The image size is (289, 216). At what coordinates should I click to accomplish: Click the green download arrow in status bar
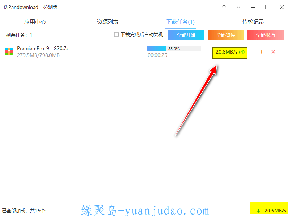tap(259, 211)
